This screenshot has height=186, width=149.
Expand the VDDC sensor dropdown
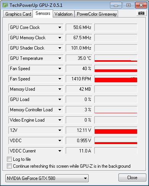tap(60, 141)
